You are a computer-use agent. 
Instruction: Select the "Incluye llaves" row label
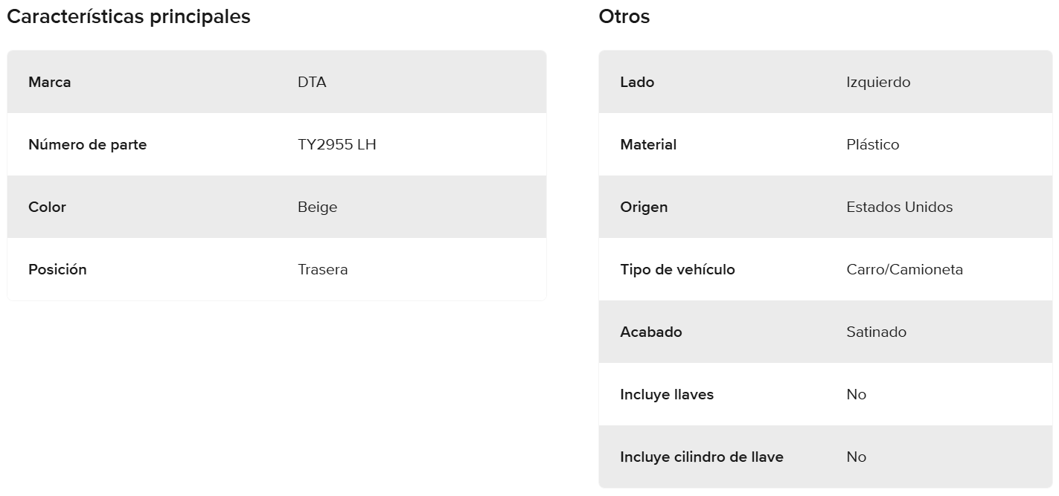[x=666, y=395]
